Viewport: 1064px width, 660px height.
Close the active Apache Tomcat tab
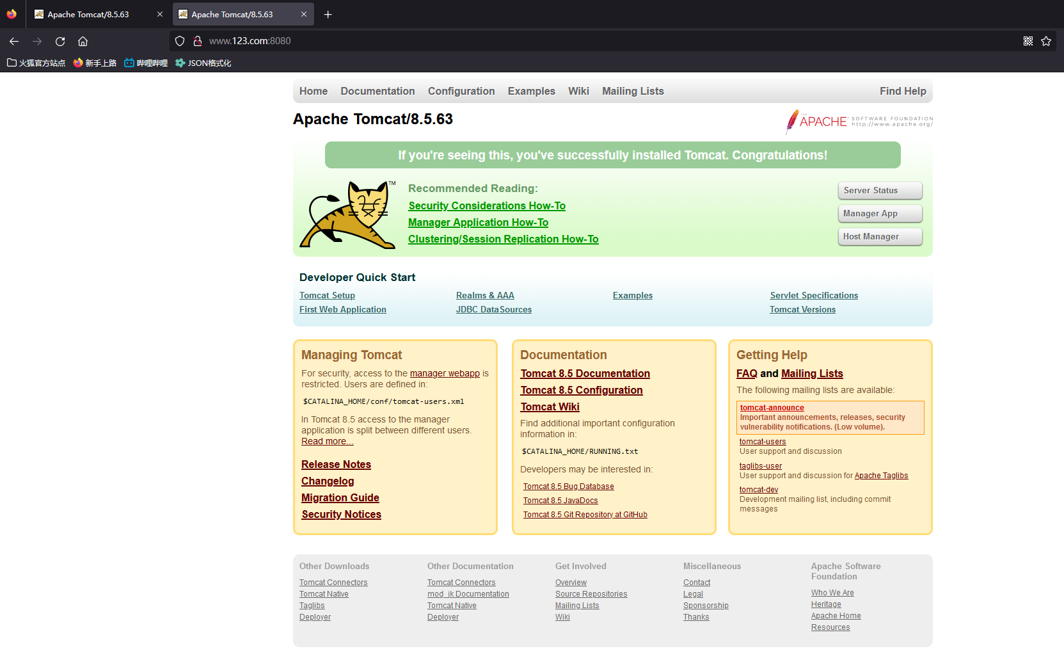(304, 14)
